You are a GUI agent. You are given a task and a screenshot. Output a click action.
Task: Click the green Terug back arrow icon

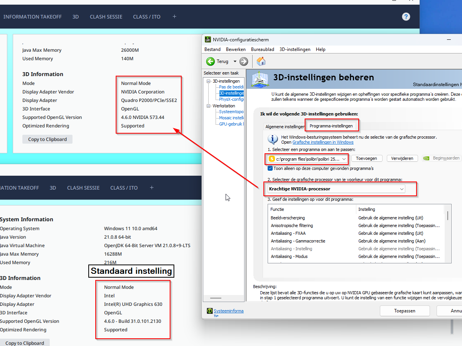click(211, 61)
